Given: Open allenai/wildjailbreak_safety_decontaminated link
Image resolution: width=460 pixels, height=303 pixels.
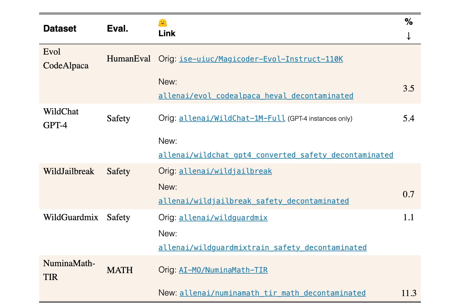Looking at the screenshot, I should point(254,201).
